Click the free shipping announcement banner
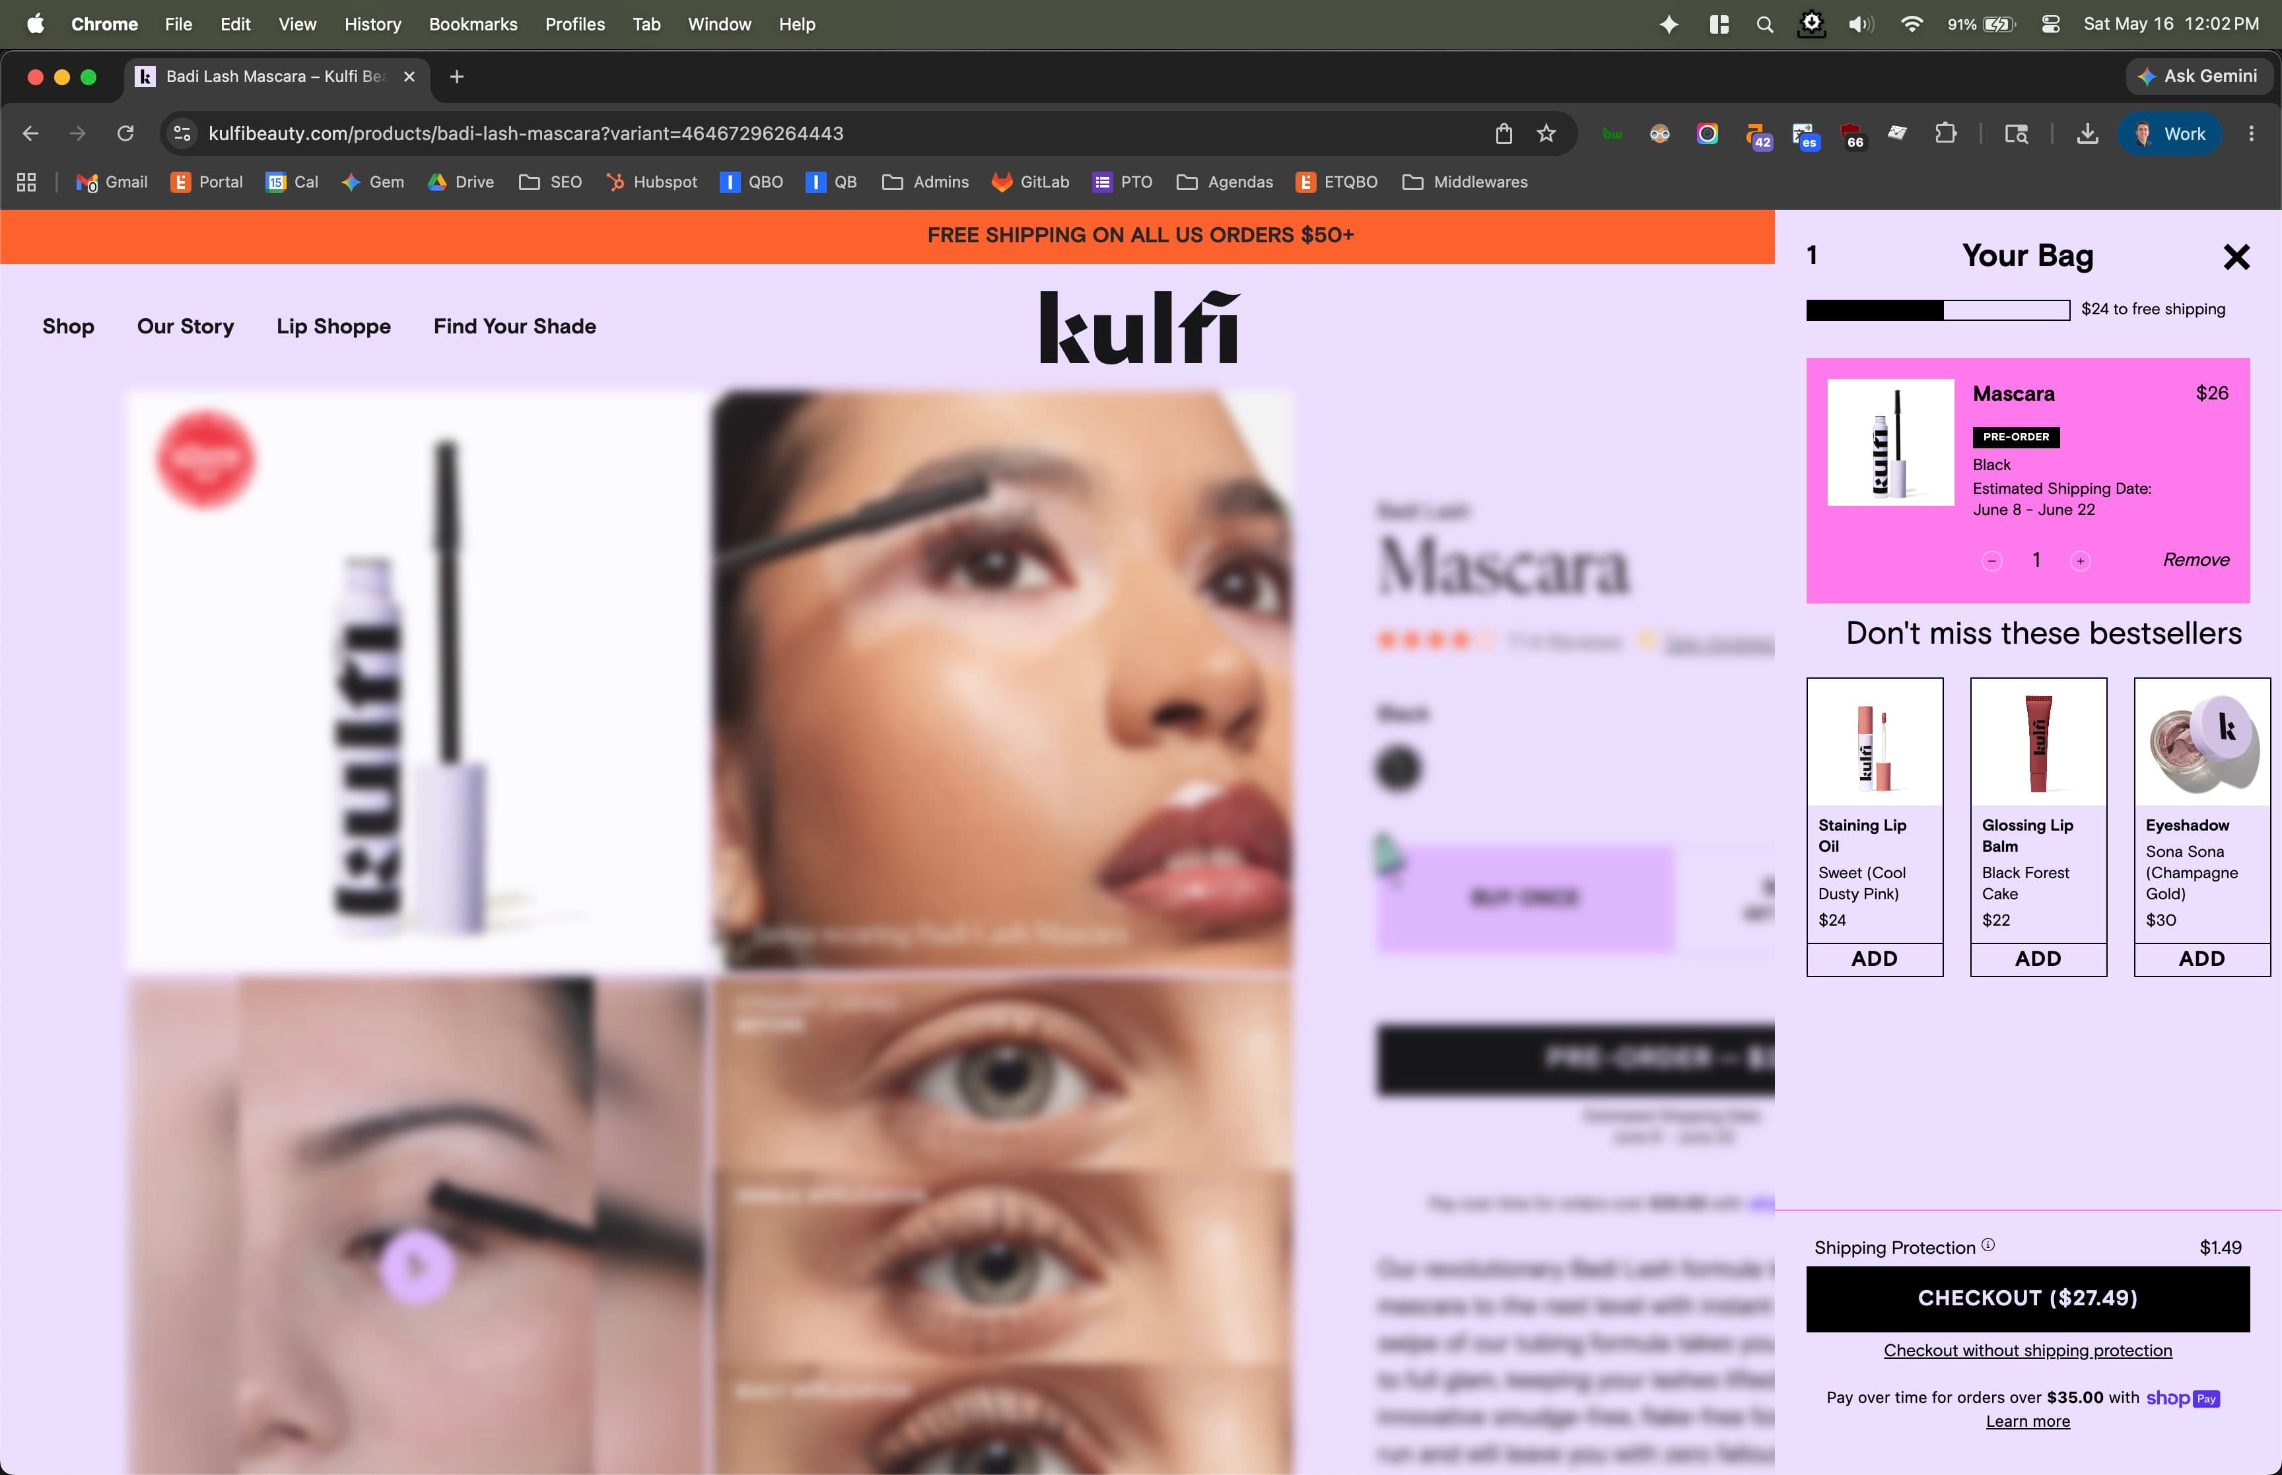This screenshot has width=2282, height=1475. point(1140,236)
